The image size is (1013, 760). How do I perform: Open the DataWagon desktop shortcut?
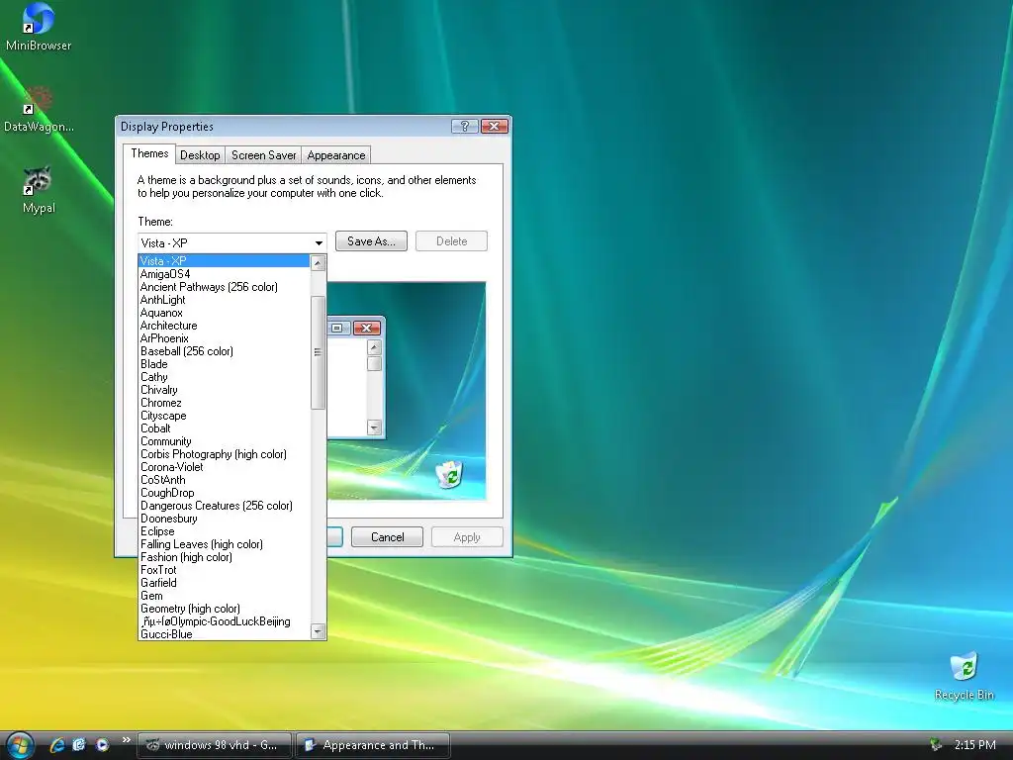(39, 109)
